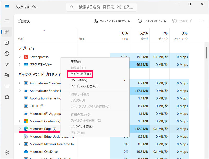This screenshot has width=209, height=159.
Task: Sort by the ディスク column header
Action: pyautogui.click(x=160, y=36)
